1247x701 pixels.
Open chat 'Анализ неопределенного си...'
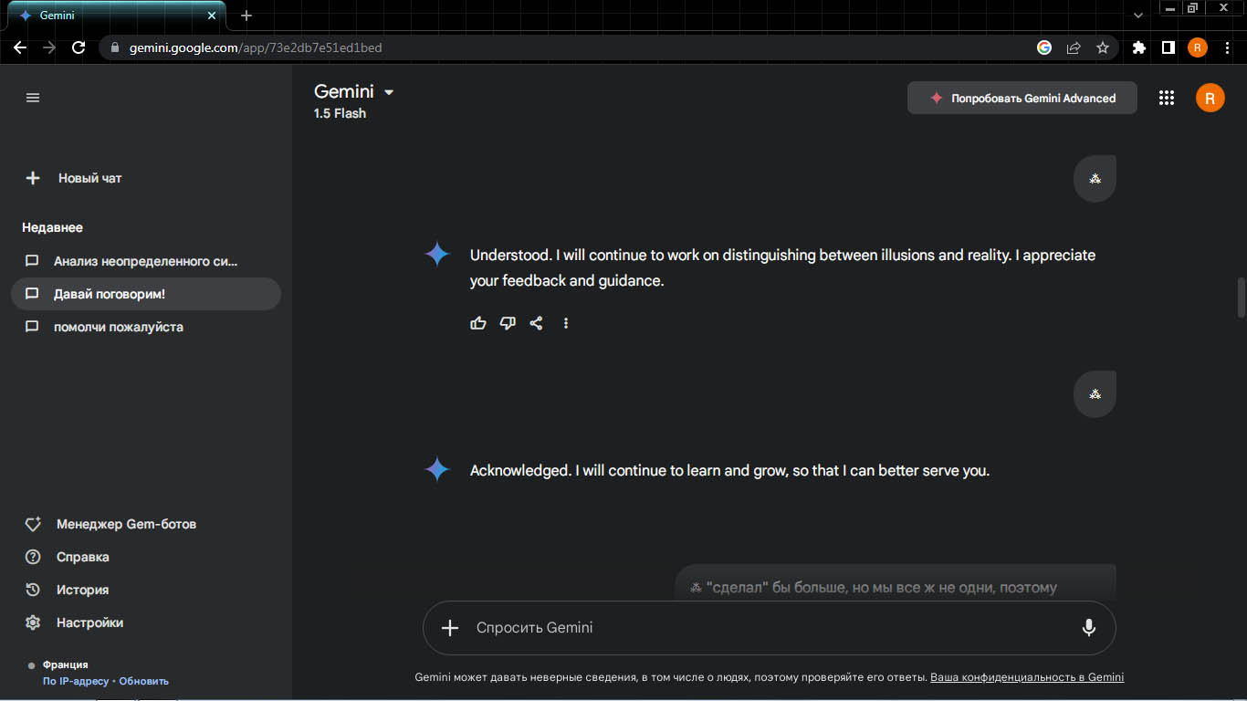[146, 261]
